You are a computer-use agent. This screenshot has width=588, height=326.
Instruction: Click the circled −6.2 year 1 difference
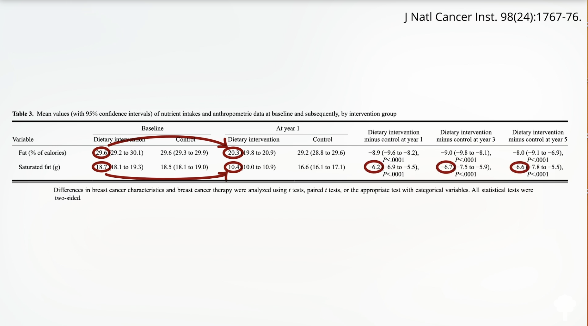pyautogui.click(x=374, y=167)
